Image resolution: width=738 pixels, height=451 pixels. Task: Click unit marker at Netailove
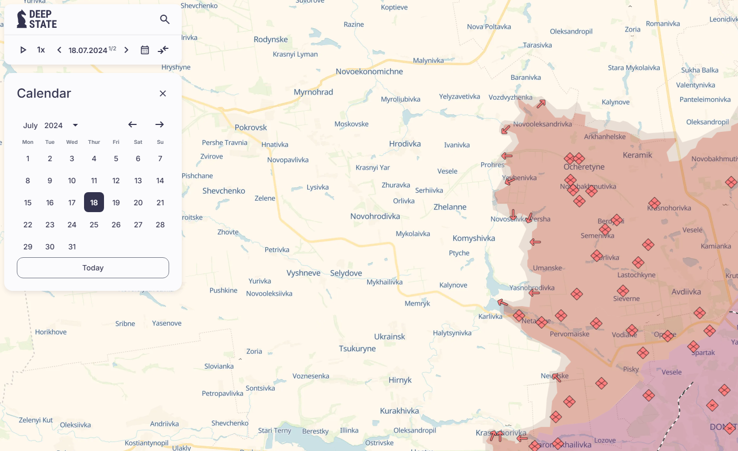542,322
